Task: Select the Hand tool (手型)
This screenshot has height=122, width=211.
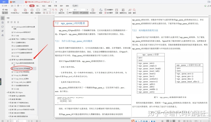Action: pos(5,10)
